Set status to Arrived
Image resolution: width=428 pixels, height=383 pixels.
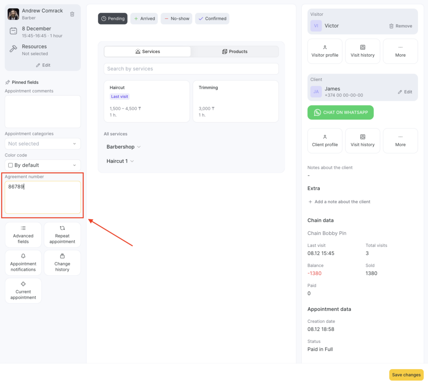[144, 19]
